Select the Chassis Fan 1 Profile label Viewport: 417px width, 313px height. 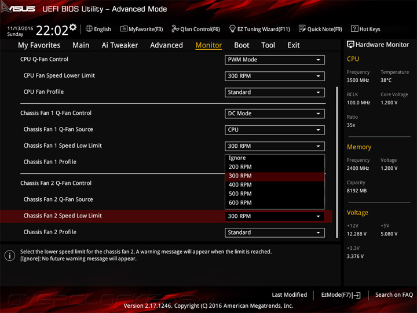[50, 162]
